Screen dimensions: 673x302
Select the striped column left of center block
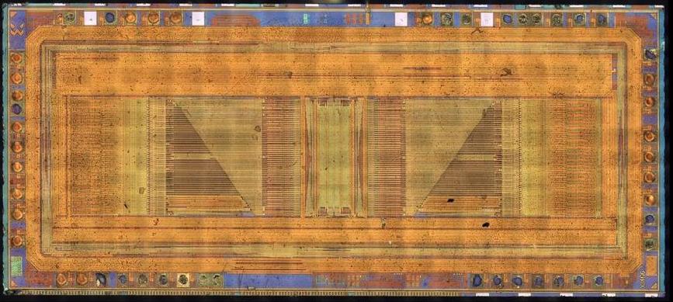282,157
